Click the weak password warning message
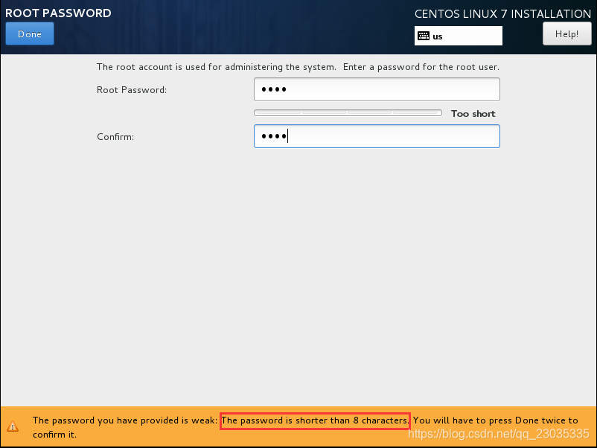The image size is (597, 448). (x=305, y=427)
